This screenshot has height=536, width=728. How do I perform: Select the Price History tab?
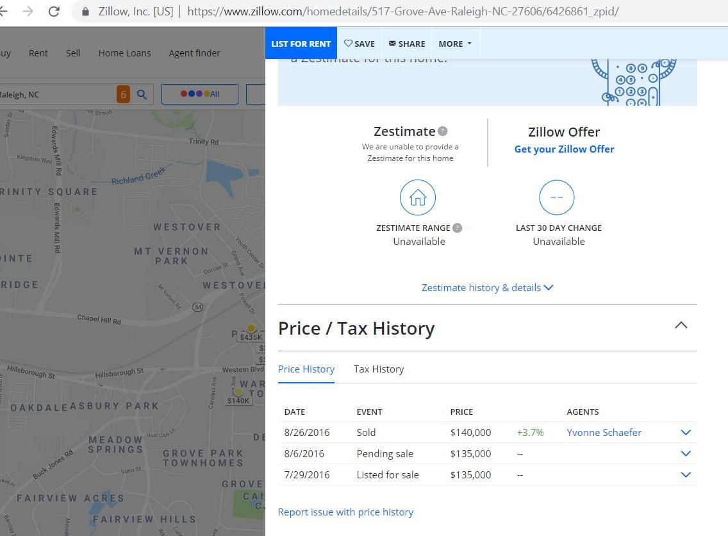(x=306, y=369)
